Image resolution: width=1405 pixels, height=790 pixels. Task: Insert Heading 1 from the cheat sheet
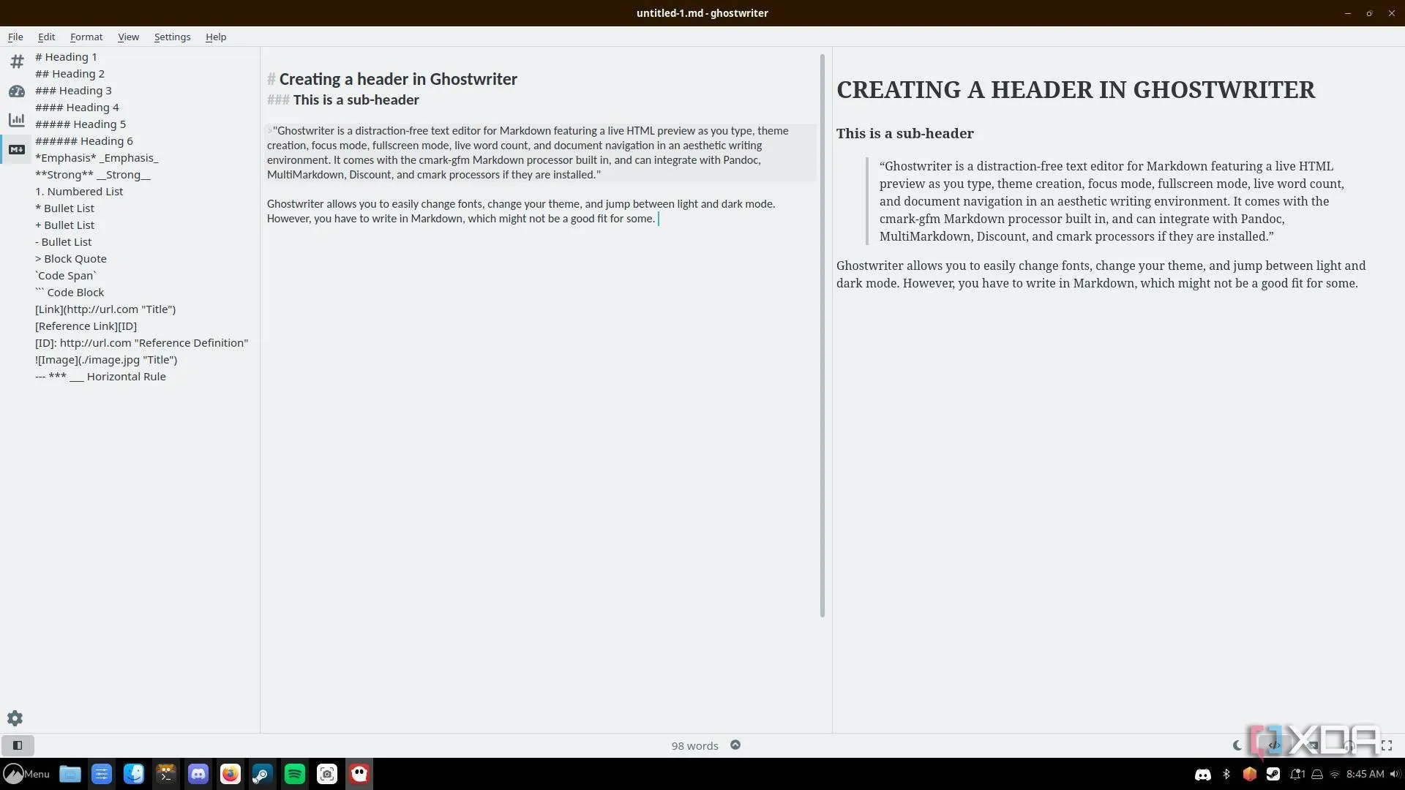(x=65, y=56)
